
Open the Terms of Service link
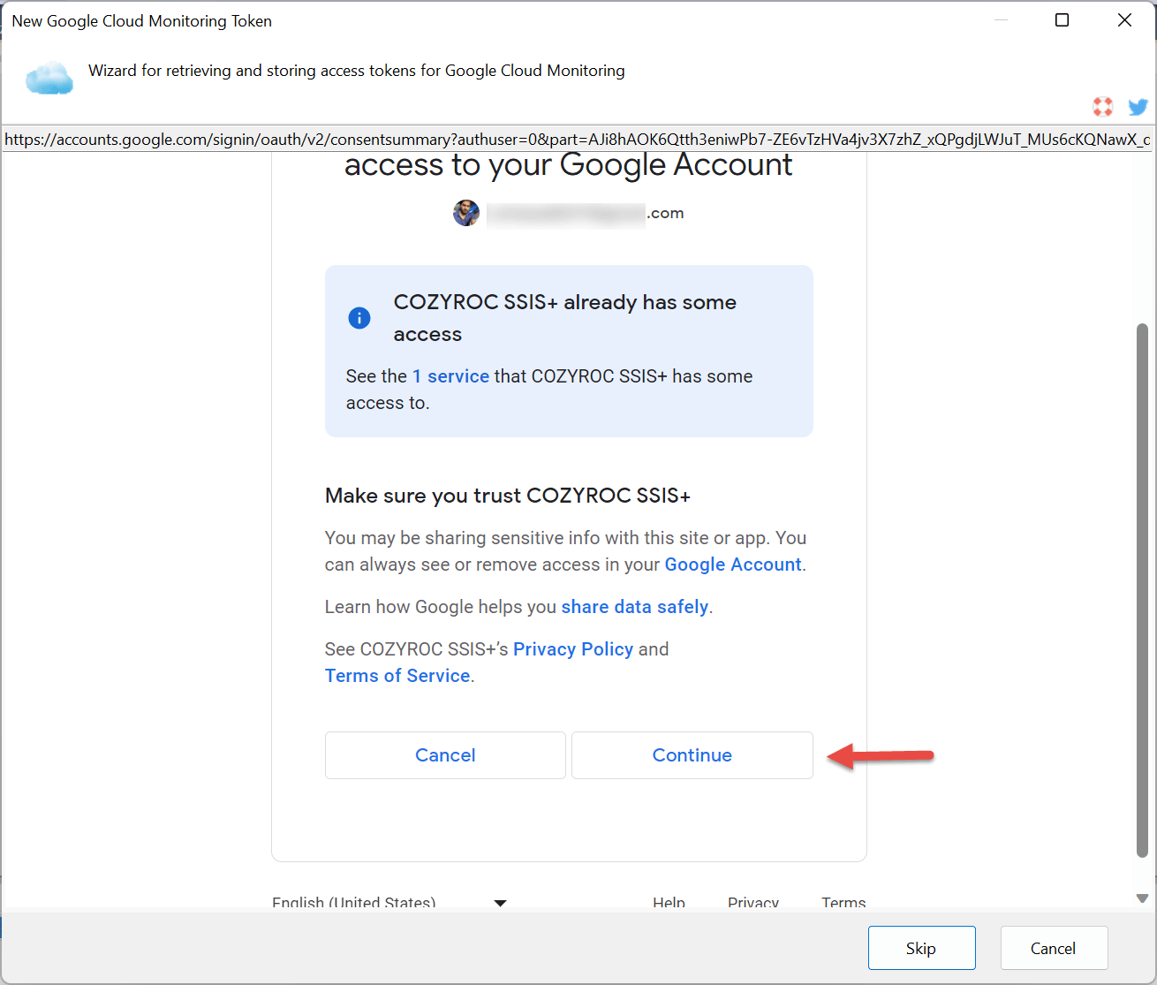[397, 676]
